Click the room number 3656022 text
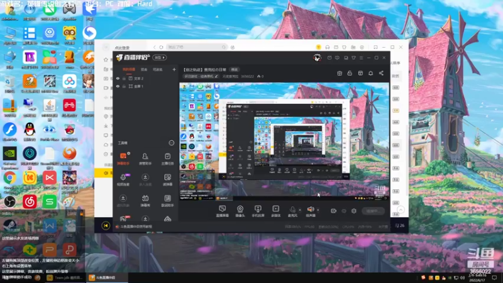503x283 pixels. coord(247,77)
